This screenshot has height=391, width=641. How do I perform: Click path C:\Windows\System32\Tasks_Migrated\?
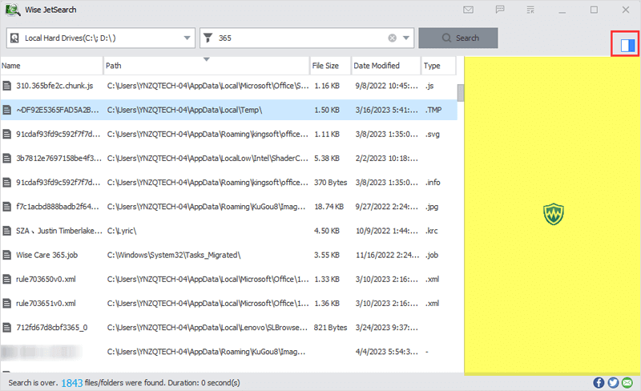pos(174,255)
